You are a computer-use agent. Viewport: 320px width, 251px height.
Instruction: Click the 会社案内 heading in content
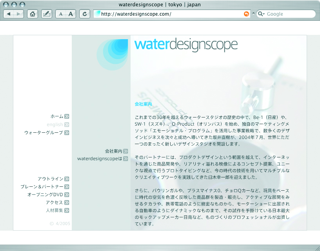143,104
